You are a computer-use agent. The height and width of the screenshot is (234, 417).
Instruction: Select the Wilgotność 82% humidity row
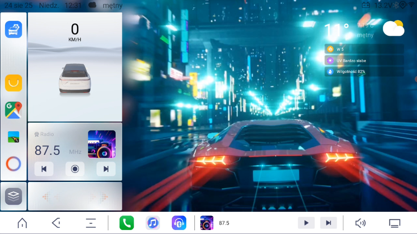(x=364, y=72)
